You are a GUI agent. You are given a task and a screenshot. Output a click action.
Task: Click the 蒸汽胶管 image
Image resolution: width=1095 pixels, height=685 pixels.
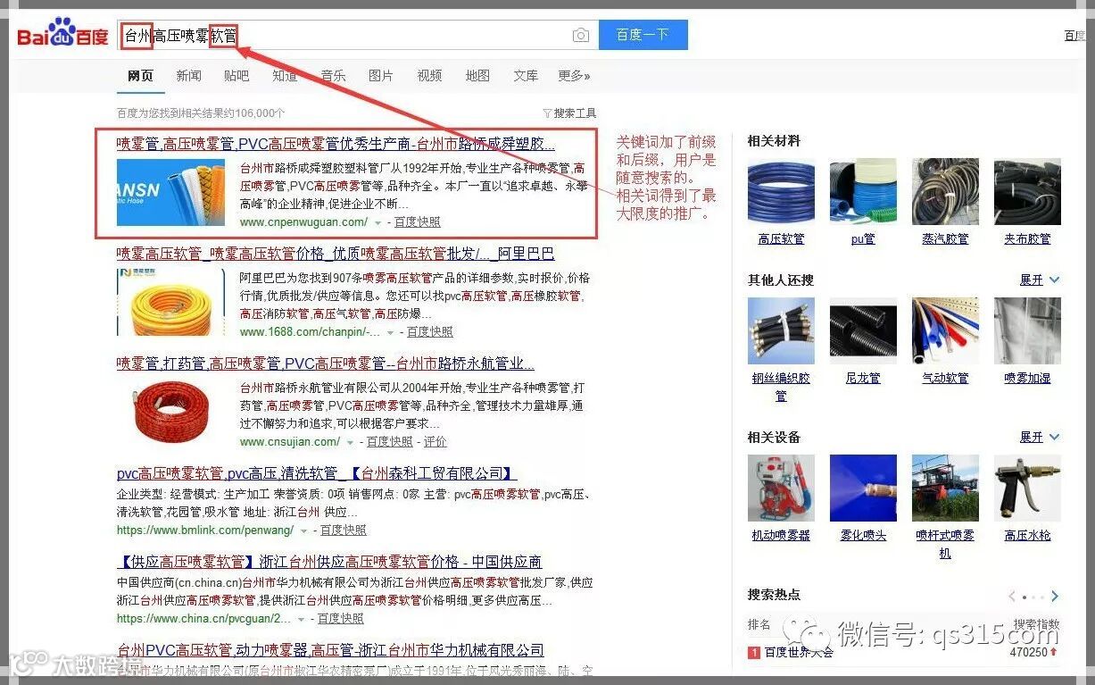click(945, 192)
